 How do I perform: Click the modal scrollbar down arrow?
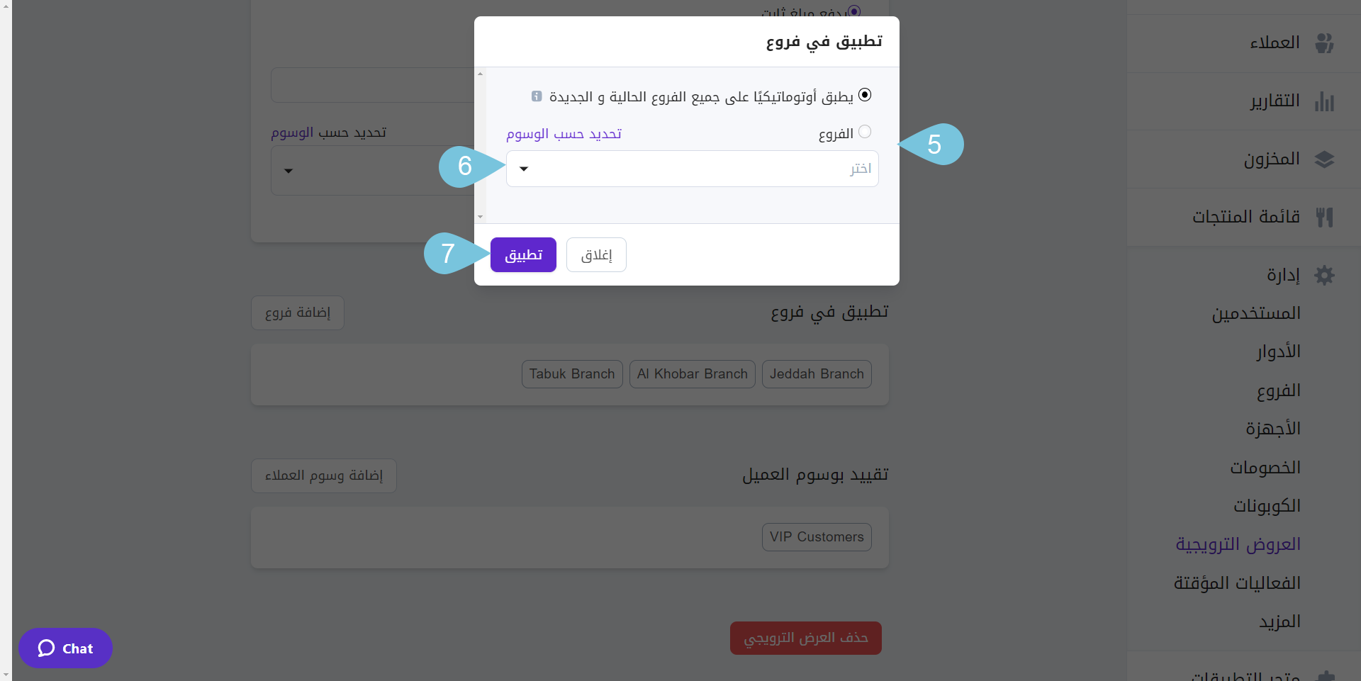point(480,217)
